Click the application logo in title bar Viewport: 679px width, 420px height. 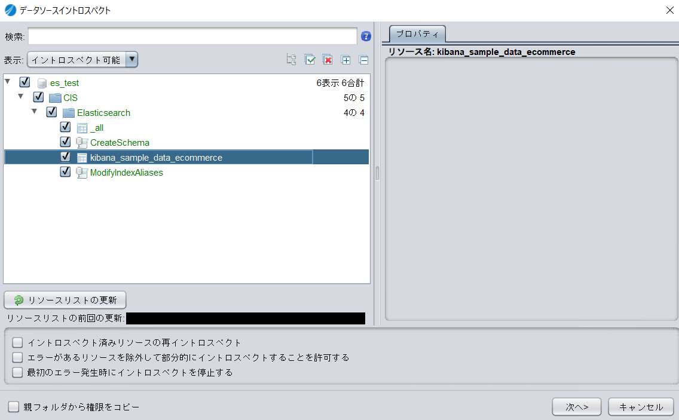coord(10,10)
